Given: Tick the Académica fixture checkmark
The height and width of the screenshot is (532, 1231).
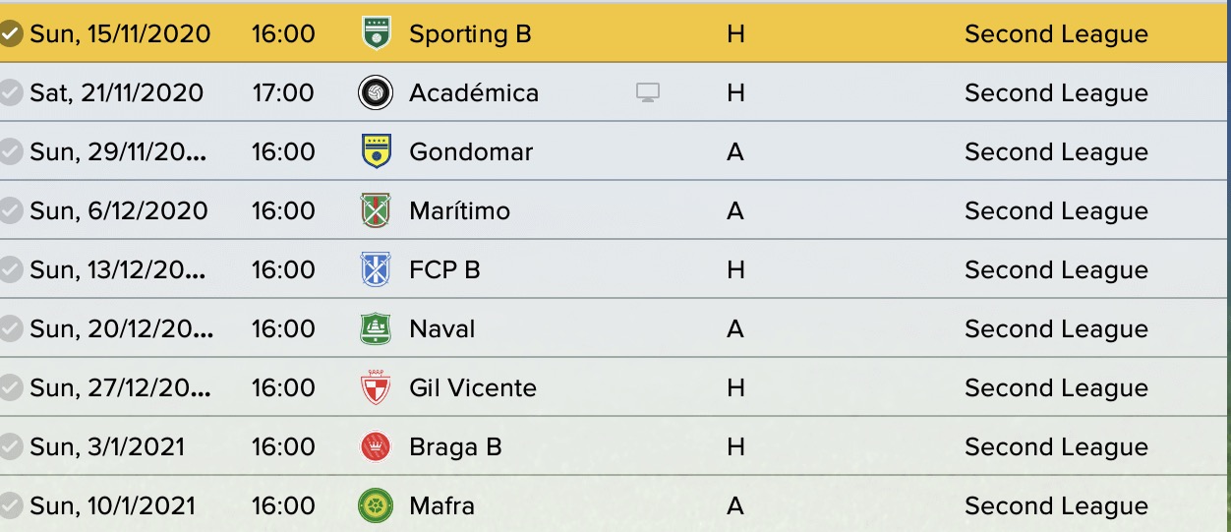Looking at the screenshot, I should pos(11,93).
